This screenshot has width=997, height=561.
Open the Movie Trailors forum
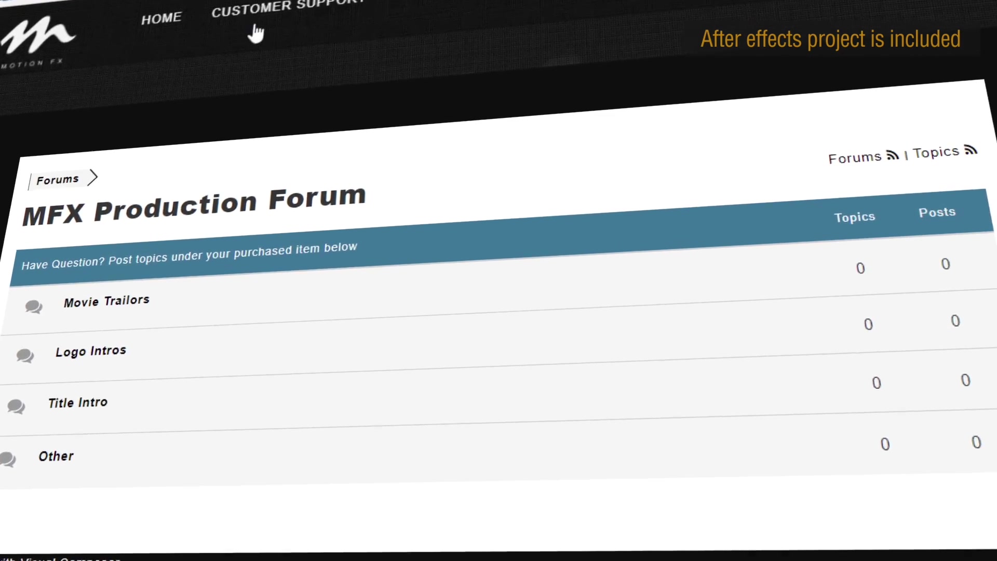(x=106, y=301)
